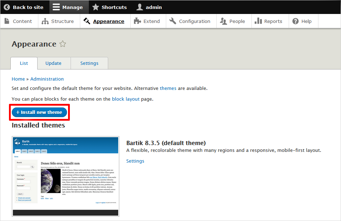The height and width of the screenshot is (221, 341).
Task: Click the Back to site arrow icon
Action: click(x=7, y=7)
